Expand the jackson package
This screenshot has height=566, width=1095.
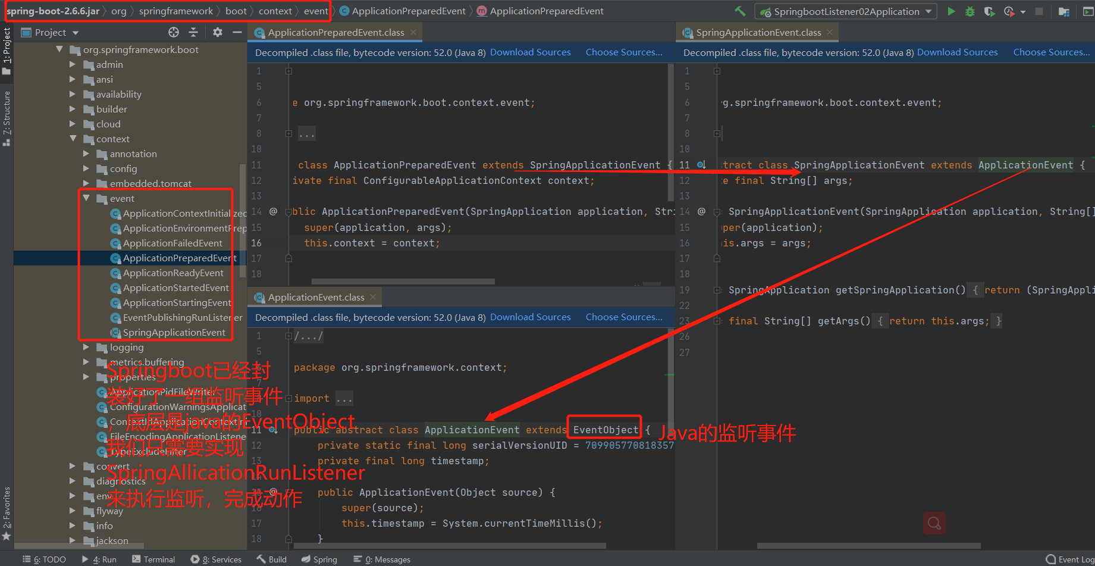pyautogui.click(x=73, y=540)
